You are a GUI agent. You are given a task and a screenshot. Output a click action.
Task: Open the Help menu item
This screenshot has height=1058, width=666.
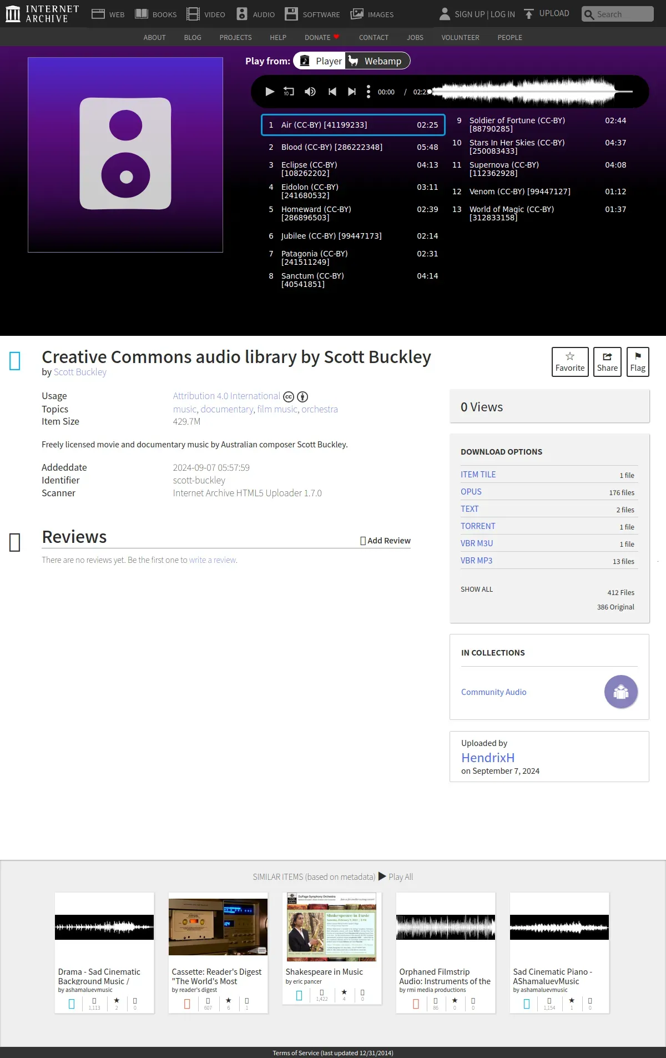coord(278,38)
